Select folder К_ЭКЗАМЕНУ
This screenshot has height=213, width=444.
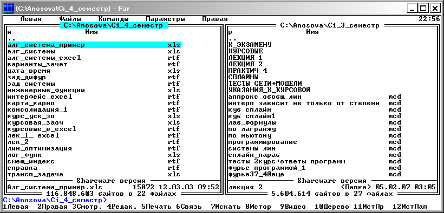coord(250,45)
